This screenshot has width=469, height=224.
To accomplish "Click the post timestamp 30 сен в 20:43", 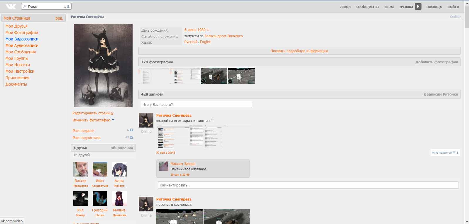I will (166, 153).
